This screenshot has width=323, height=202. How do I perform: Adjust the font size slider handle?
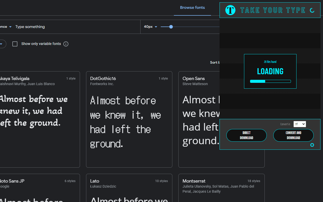(x=171, y=27)
